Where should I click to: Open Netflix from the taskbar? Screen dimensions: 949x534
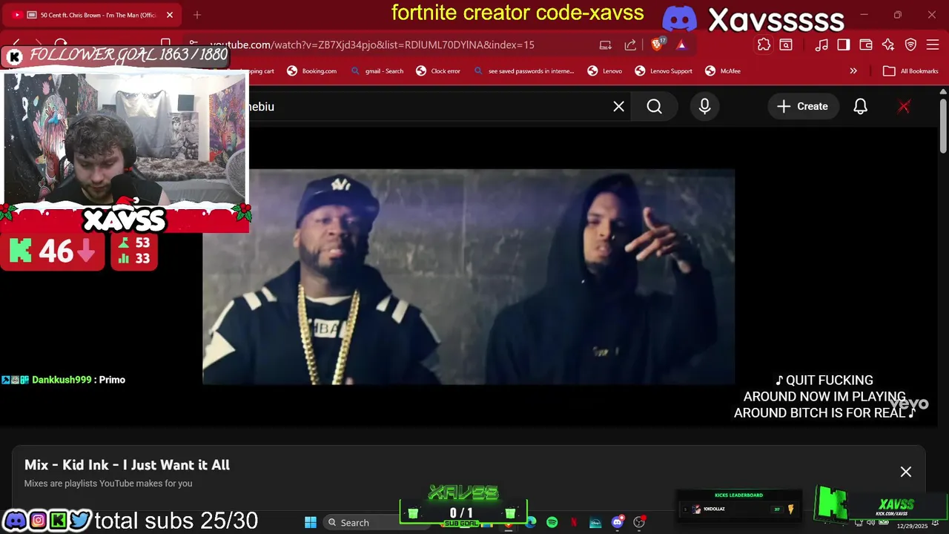coord(574,522)
